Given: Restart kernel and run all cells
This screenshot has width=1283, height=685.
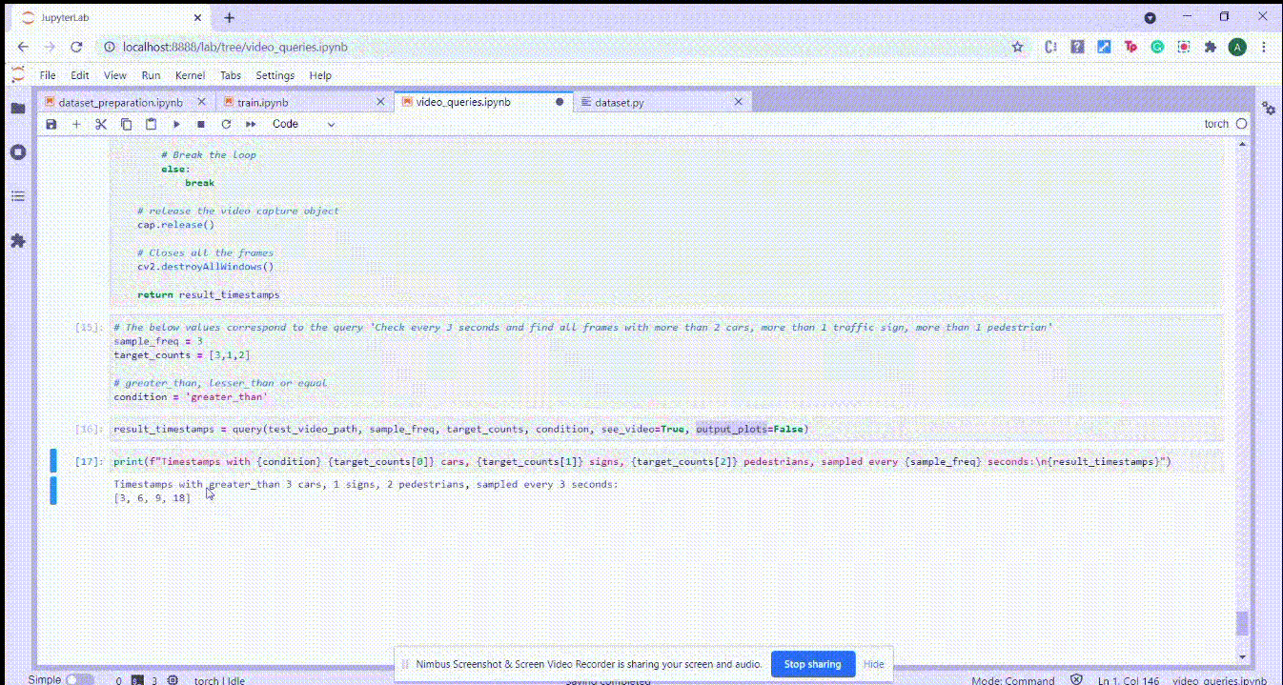Looking at the screenshot, I should [x=251, y=124].
